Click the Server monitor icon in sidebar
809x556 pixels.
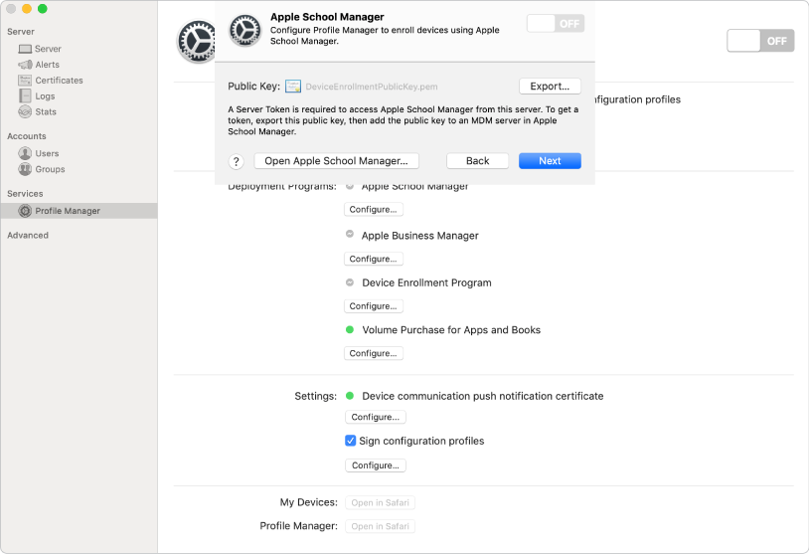point(26,49)
